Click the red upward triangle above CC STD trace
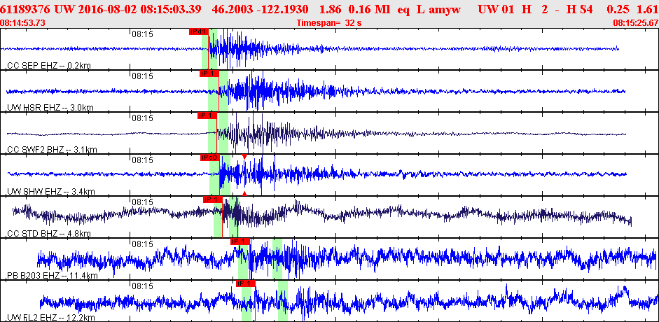This screenshot has height=322, width=659. click(244, 192)
